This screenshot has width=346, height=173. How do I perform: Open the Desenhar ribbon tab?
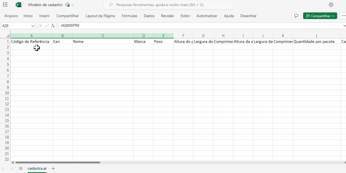(x=248, y=16)
